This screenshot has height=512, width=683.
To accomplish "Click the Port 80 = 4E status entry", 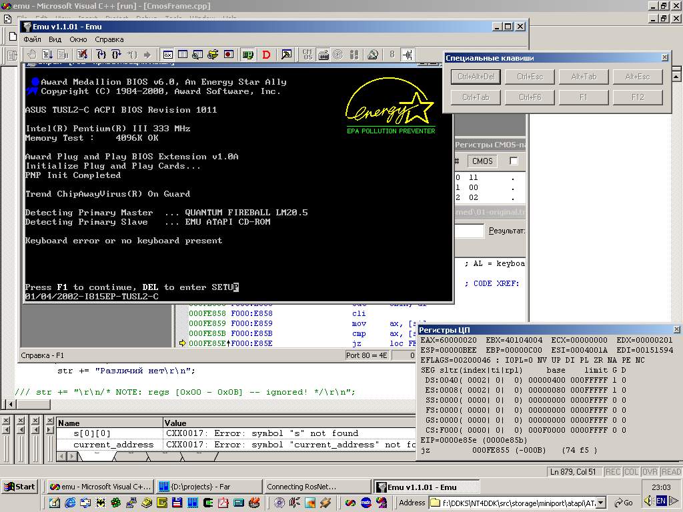I will click(366, 355).
